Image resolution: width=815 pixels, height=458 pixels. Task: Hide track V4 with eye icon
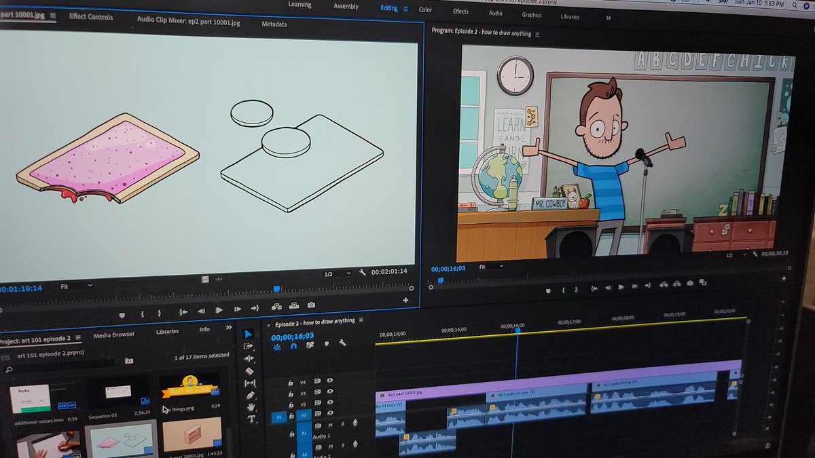pos(330,381)
